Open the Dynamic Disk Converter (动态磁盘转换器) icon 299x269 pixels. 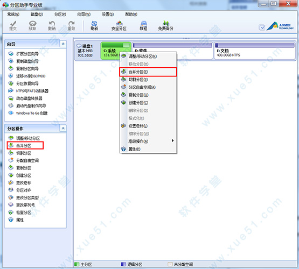click(11, 98)
